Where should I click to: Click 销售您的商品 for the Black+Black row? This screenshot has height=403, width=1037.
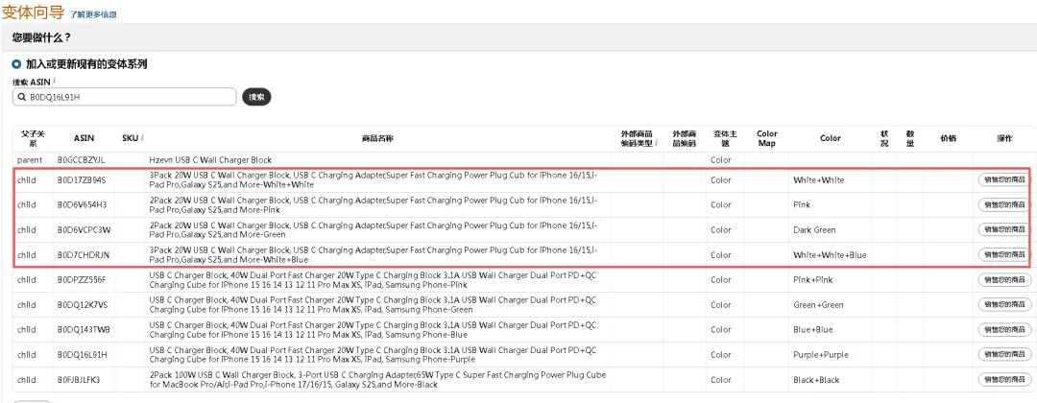point(1004,380)
